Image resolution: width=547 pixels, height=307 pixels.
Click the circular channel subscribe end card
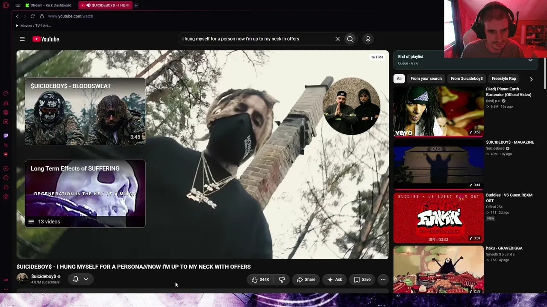(351, 106)
